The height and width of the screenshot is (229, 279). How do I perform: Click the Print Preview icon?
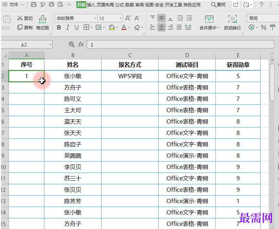[x=60, y=5]
